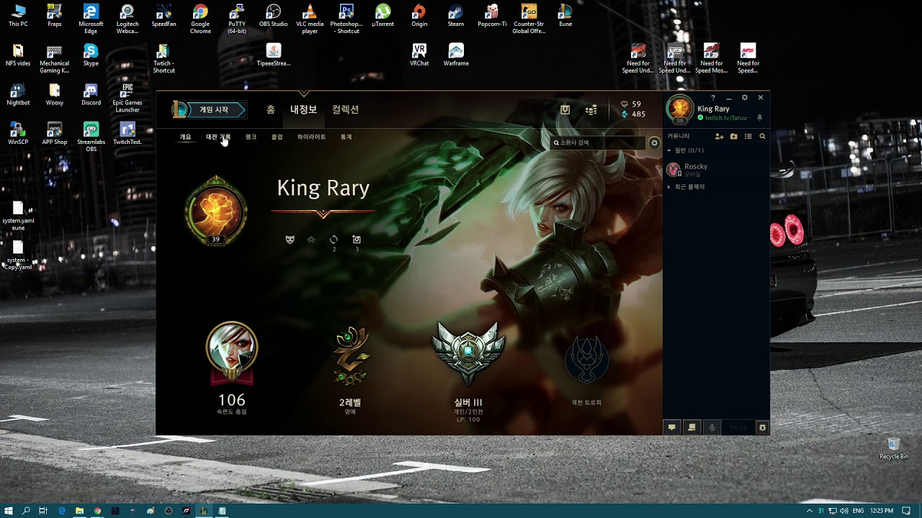This screenshot has width=922, height=518.
Task: Click the chest icon labeled 3
Action: (x=357, y=240)
